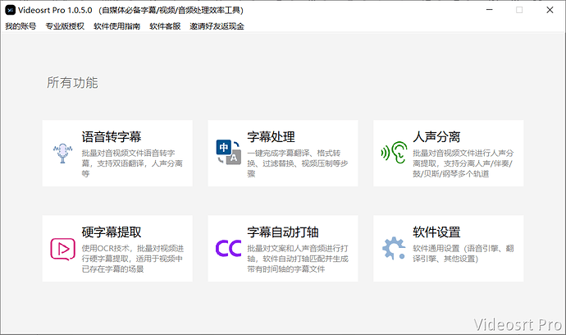
Task: Open the 专业版授权 menu
Action: pos(65,26)
